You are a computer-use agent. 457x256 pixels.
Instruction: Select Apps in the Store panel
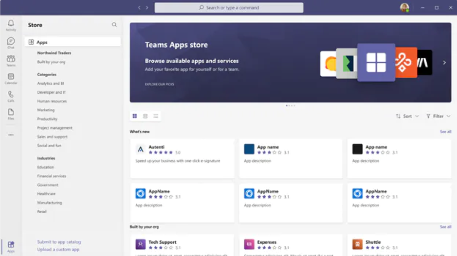[x=73, y=42]
